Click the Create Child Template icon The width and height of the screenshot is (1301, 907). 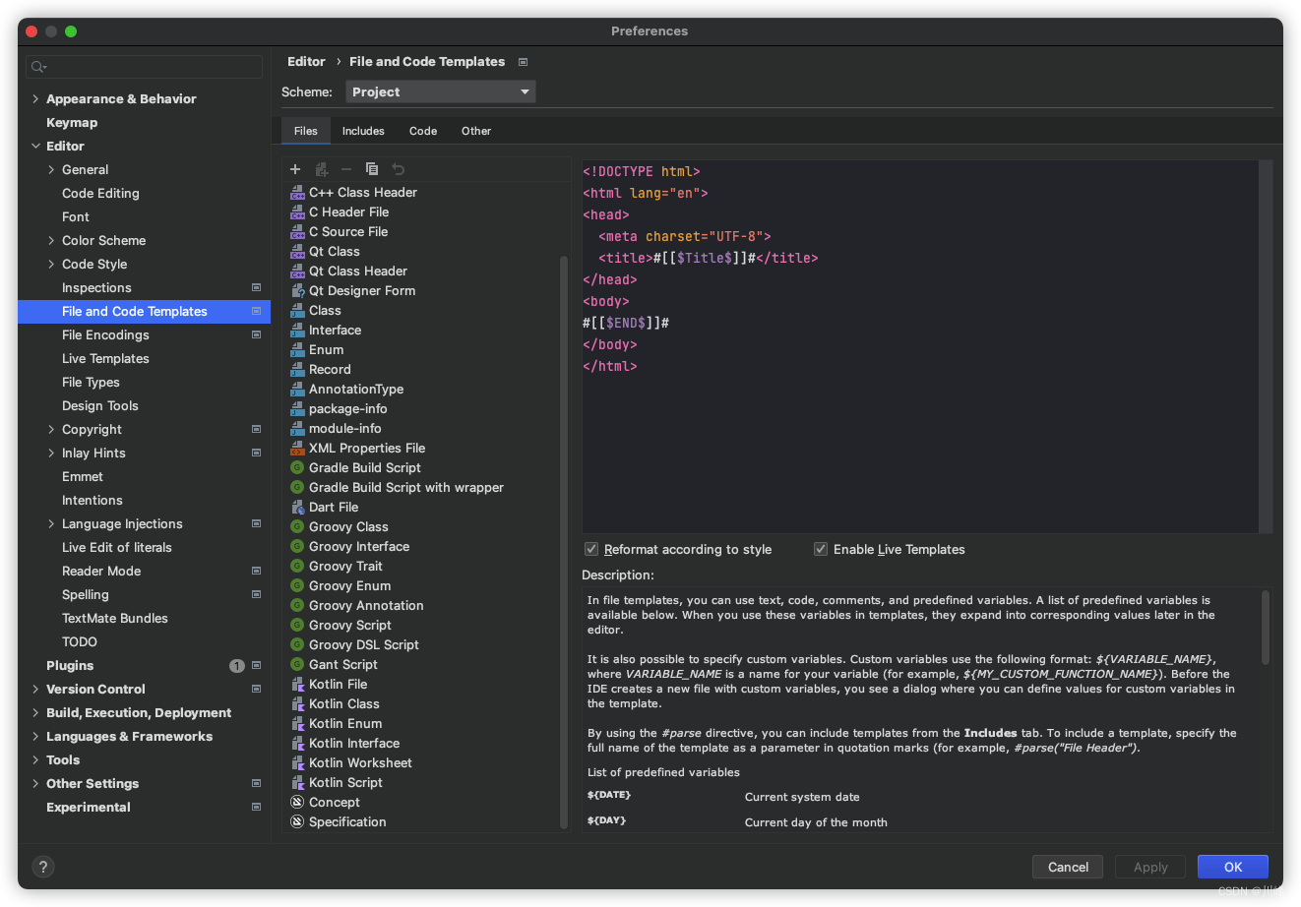click(321, 169)
